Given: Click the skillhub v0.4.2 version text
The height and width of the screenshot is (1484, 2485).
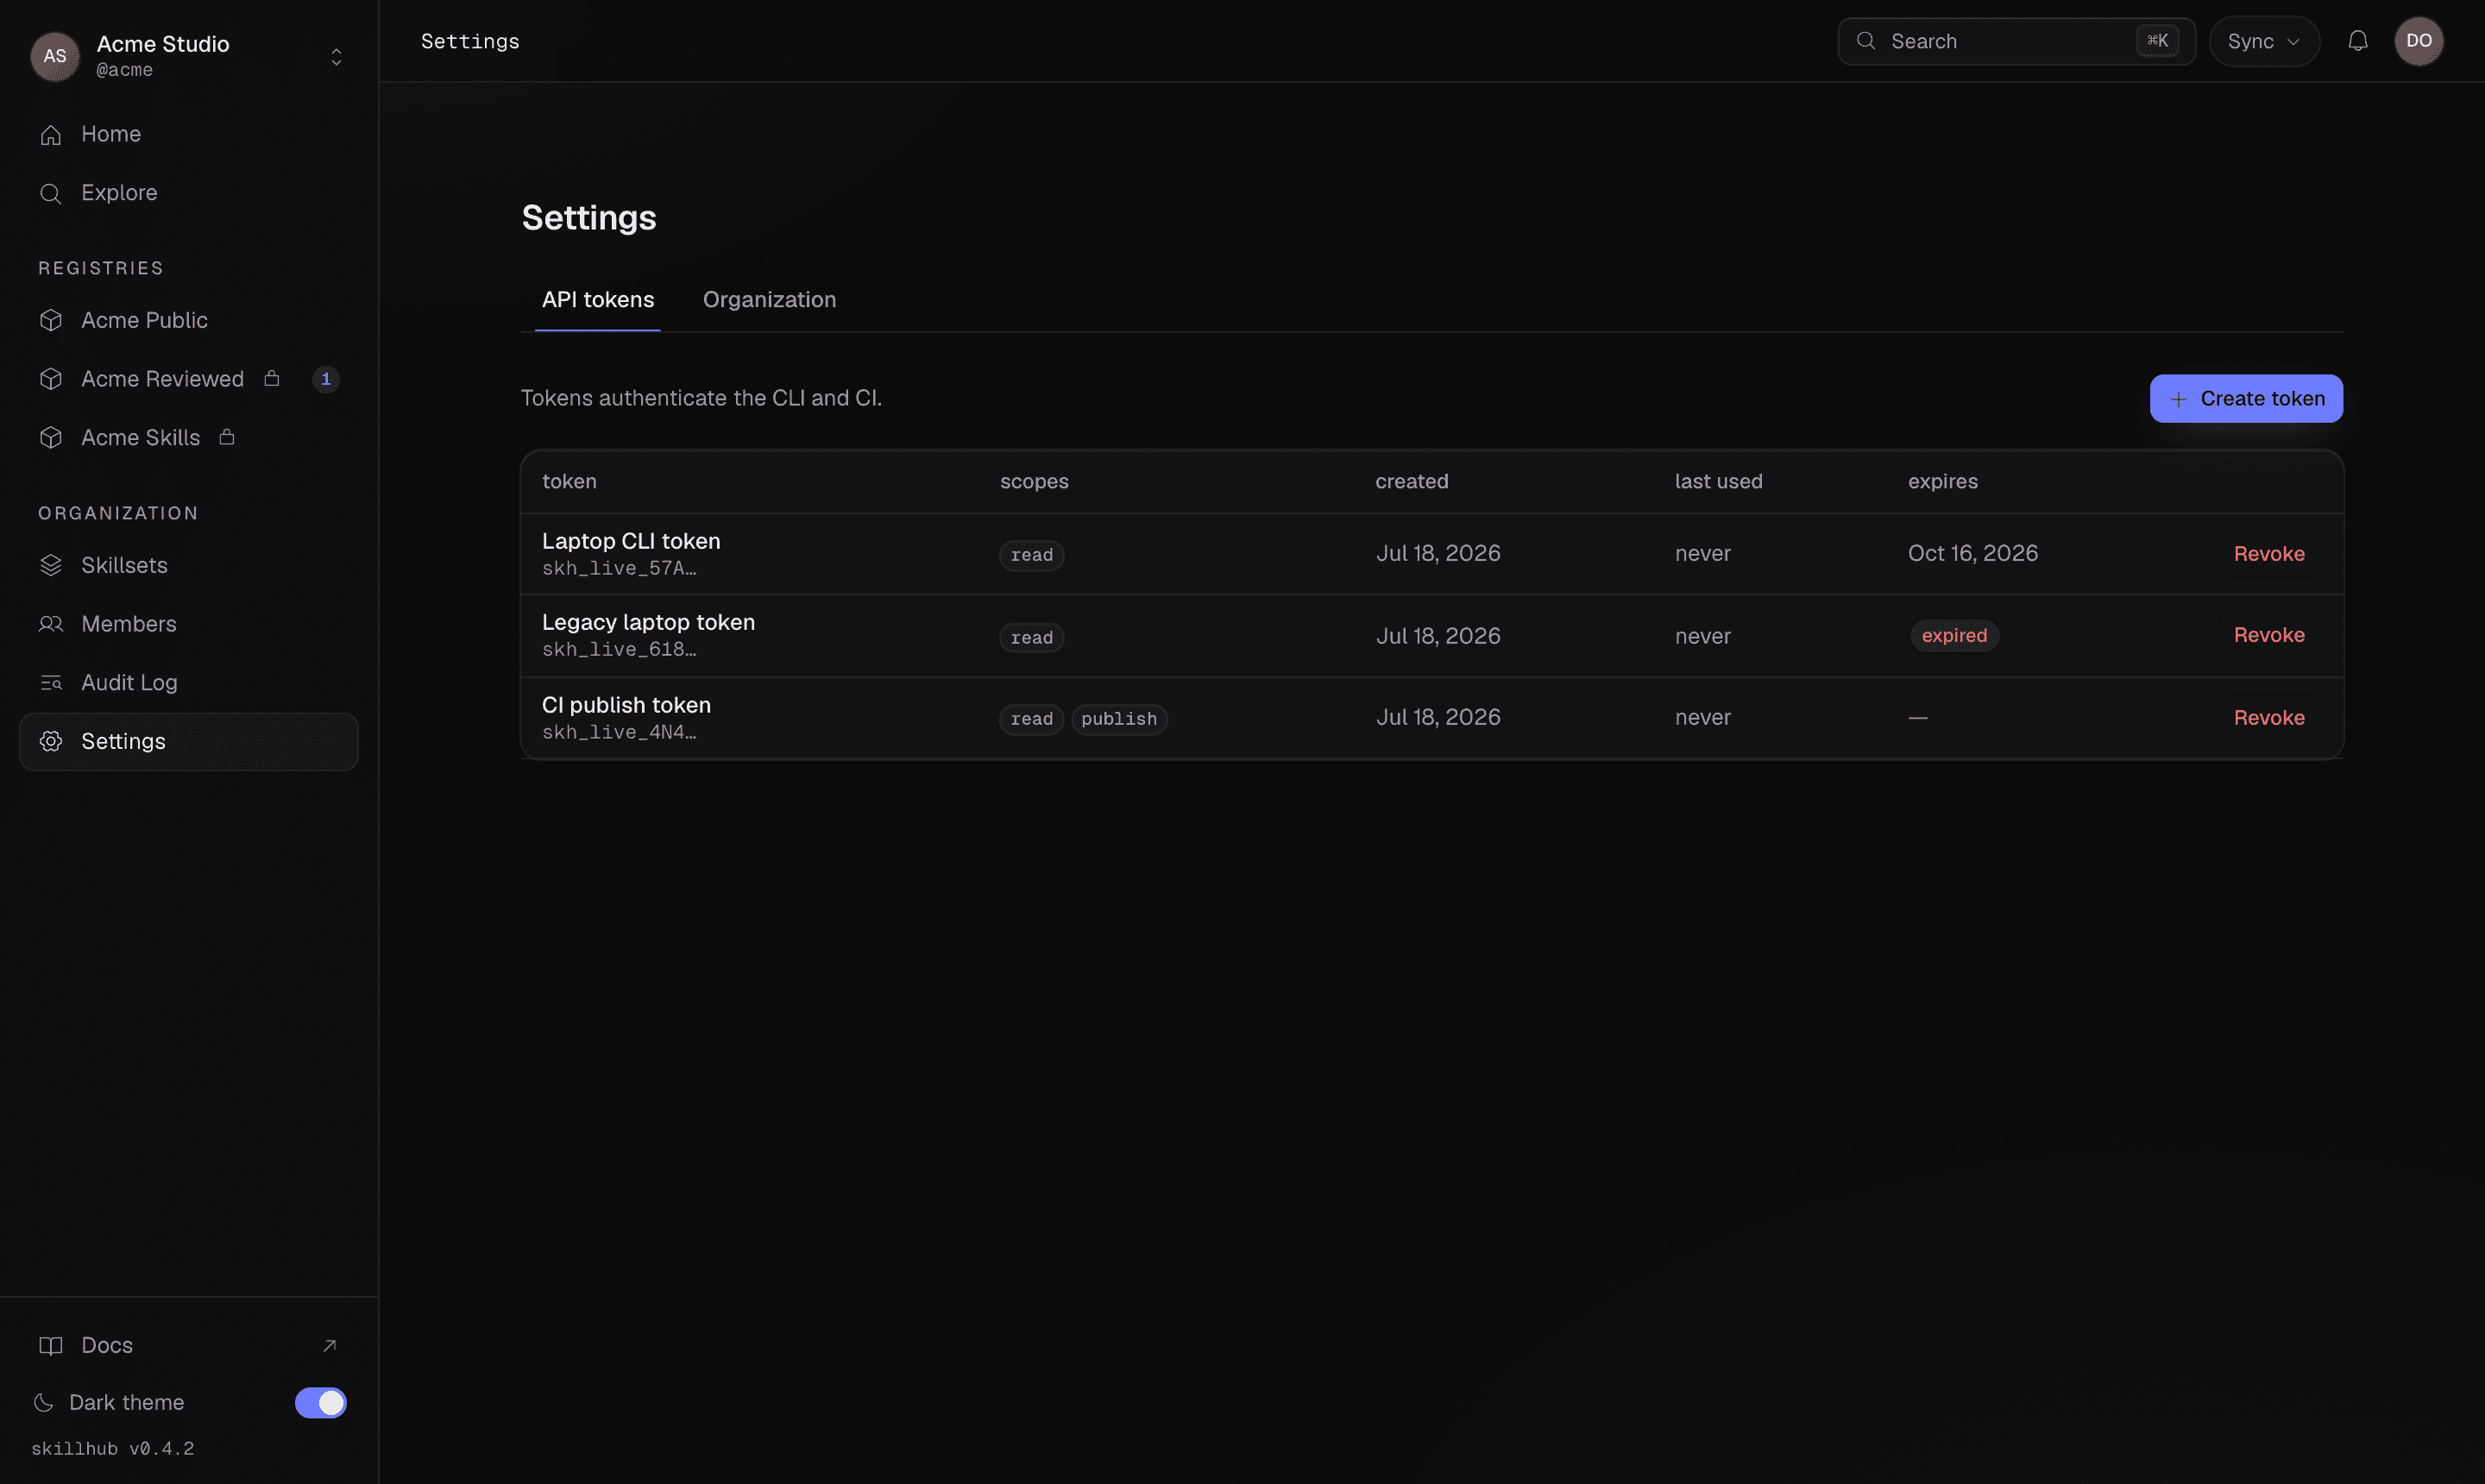Looking at the screenshot, I should pyautogui.click(x=112, y=1449).
